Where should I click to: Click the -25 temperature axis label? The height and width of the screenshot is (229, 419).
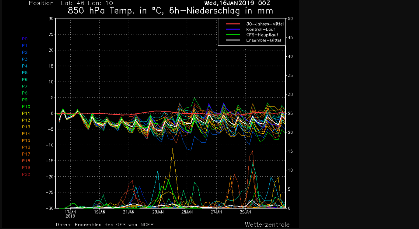point(49,193)
